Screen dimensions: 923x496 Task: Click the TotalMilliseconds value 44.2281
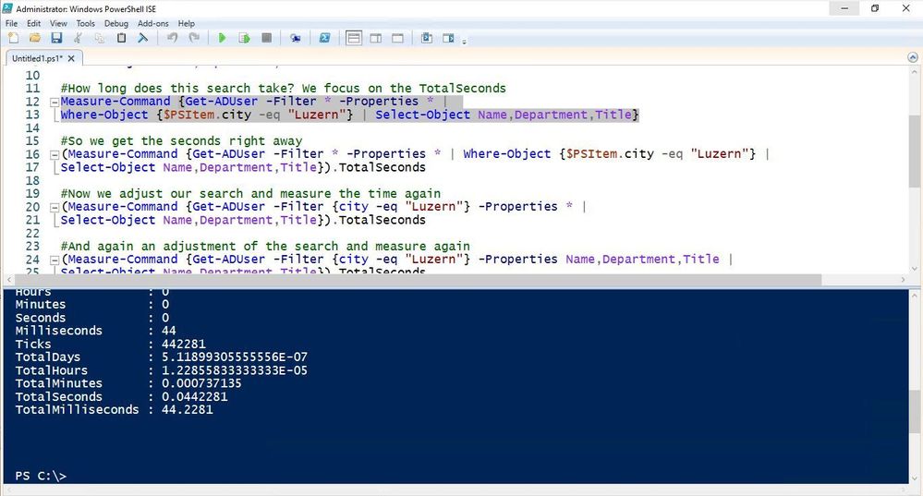pyautogui.click(x=188, y=409)
